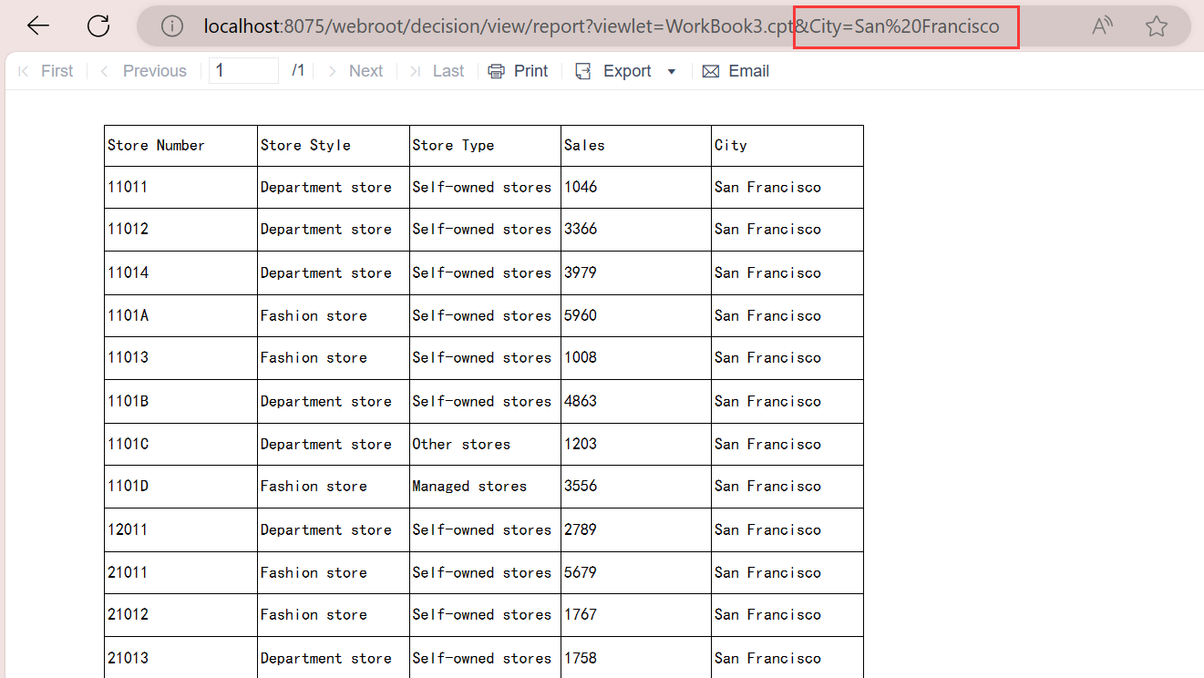Open the Print dialog via printer icon
This screenshot has height=678, width=1204.
(496, 70)
